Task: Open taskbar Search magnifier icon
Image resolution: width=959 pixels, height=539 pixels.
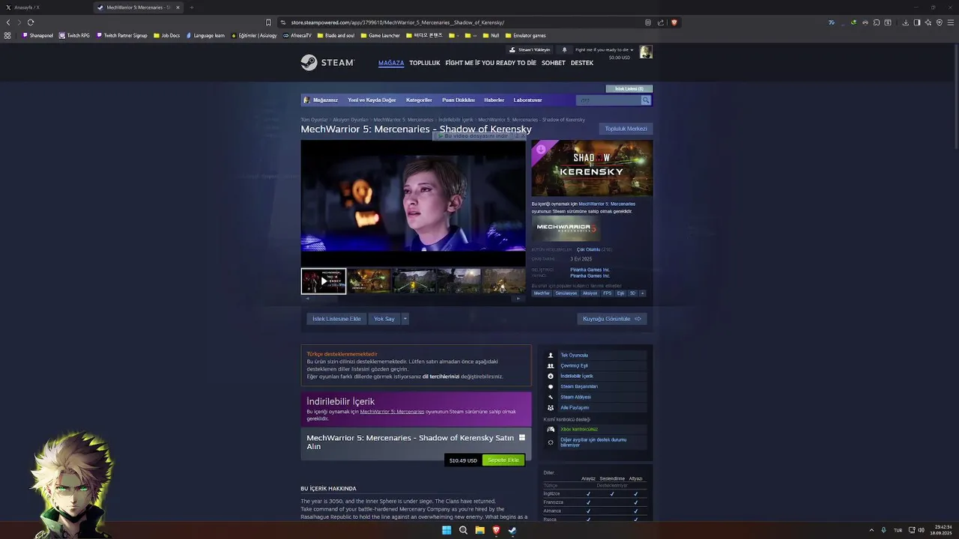Action: 463,530
